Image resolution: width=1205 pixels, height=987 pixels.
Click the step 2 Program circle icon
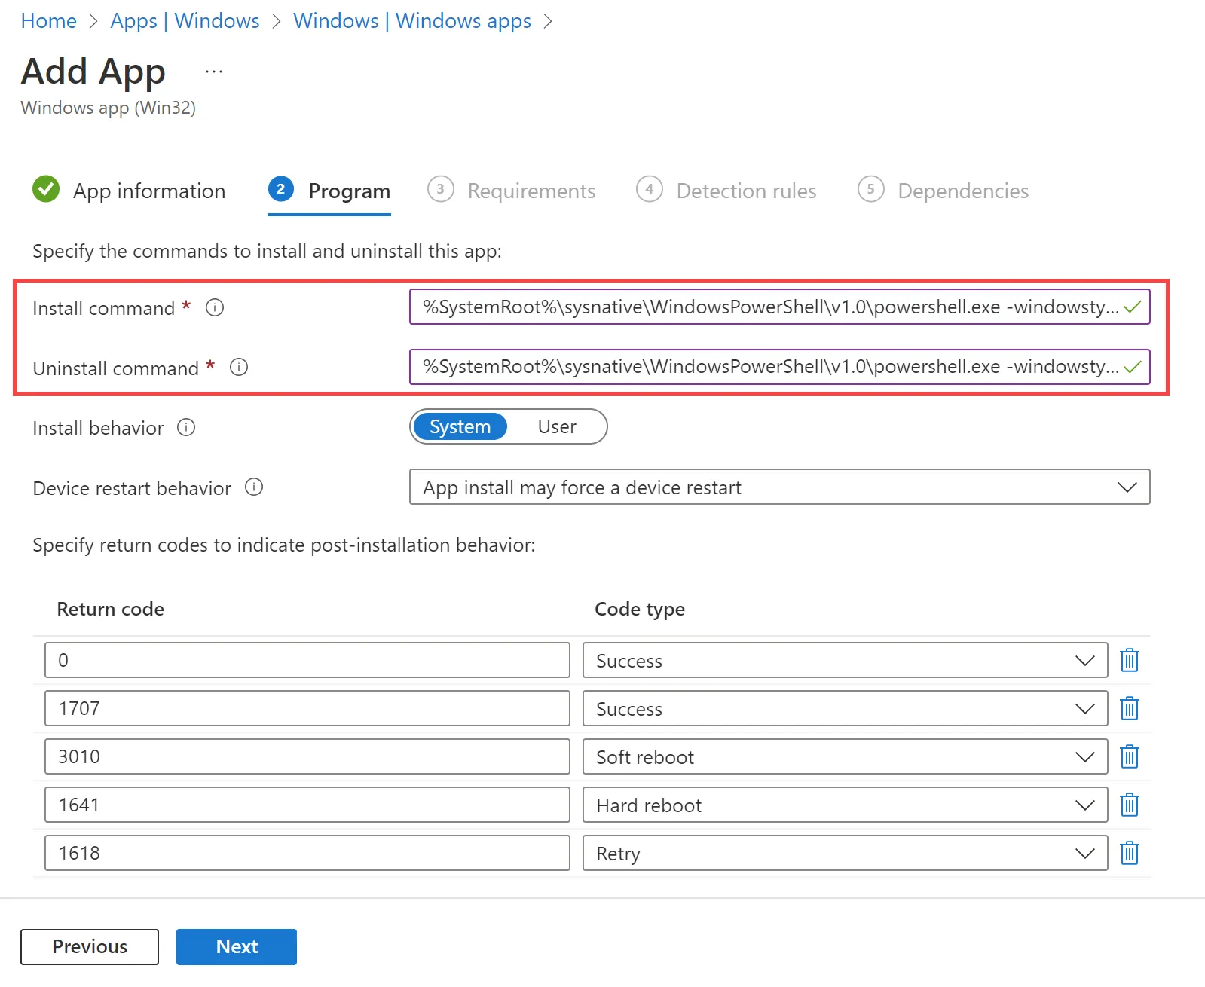coord(280,189)
